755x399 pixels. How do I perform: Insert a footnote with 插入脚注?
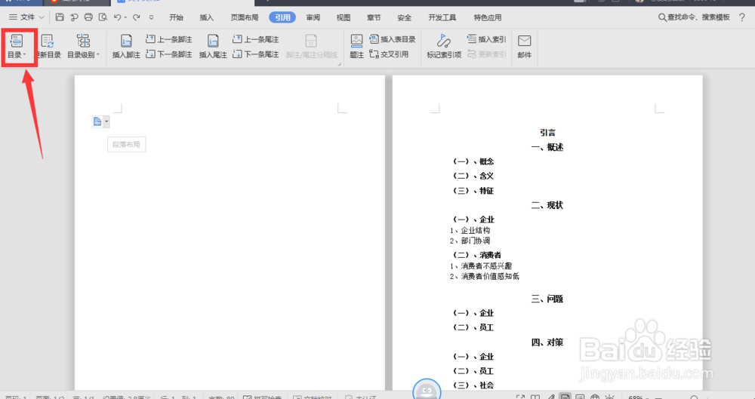(x=126, y=47)
